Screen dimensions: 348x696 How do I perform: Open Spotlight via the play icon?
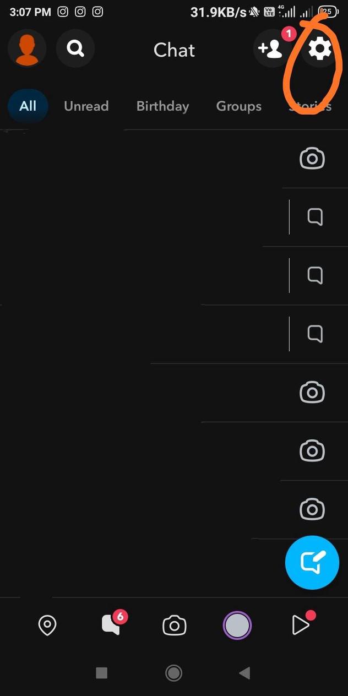[301, 625]
